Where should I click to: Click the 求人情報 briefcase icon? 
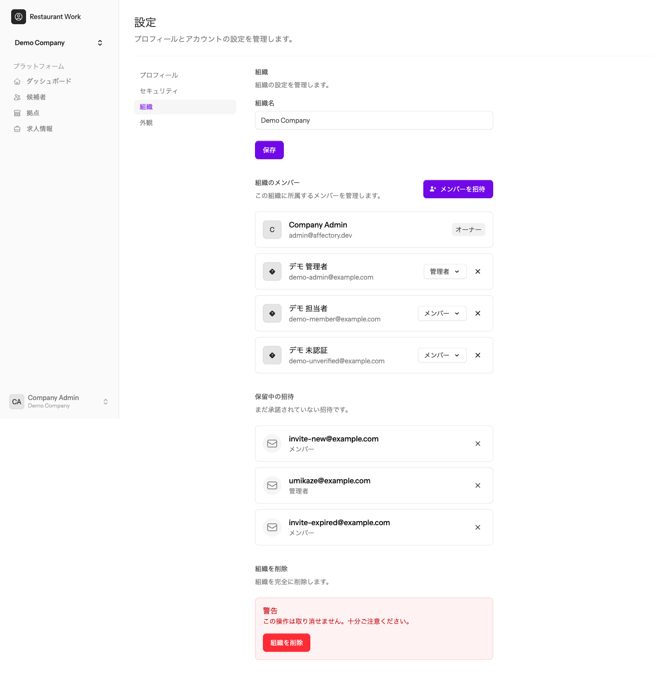click(x=17, y=129)
